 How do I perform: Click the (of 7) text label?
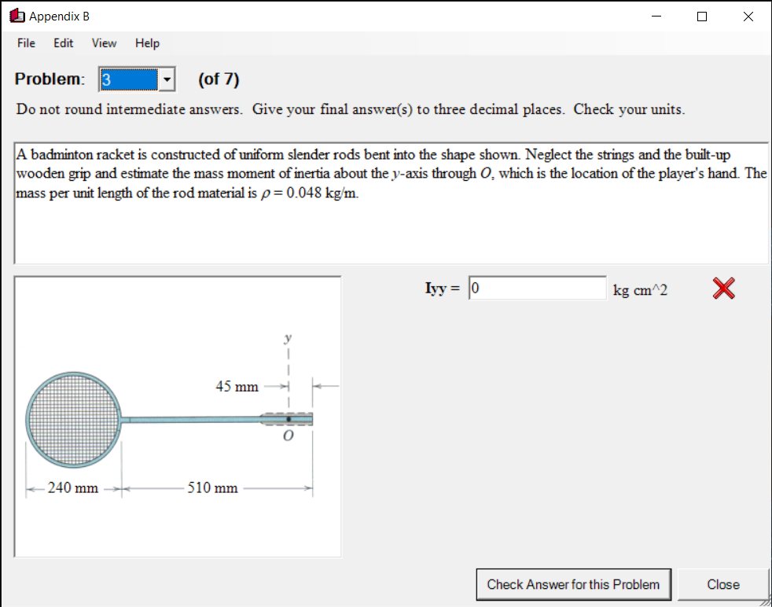(218, 79)
